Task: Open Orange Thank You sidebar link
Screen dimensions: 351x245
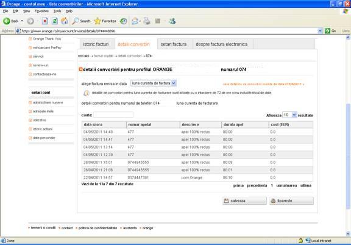Action: tap(47, 39)
